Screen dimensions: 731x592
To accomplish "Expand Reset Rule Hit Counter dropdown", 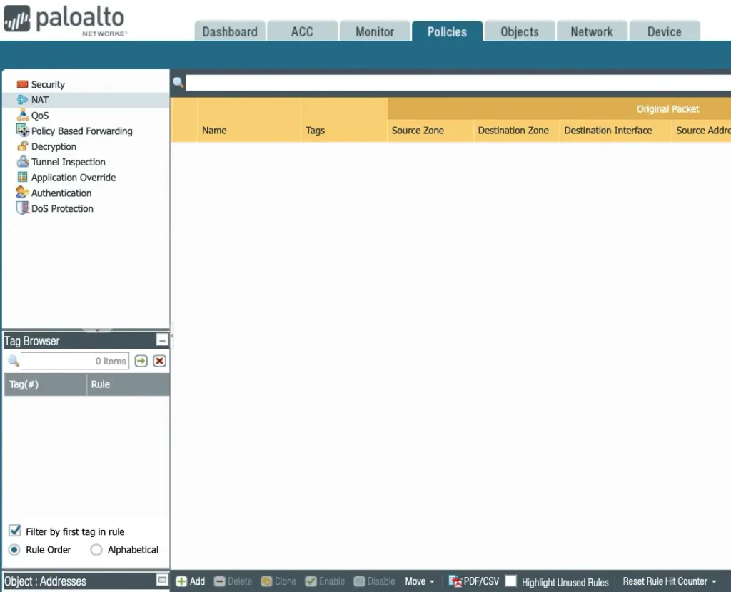I will tap(670, 581).
